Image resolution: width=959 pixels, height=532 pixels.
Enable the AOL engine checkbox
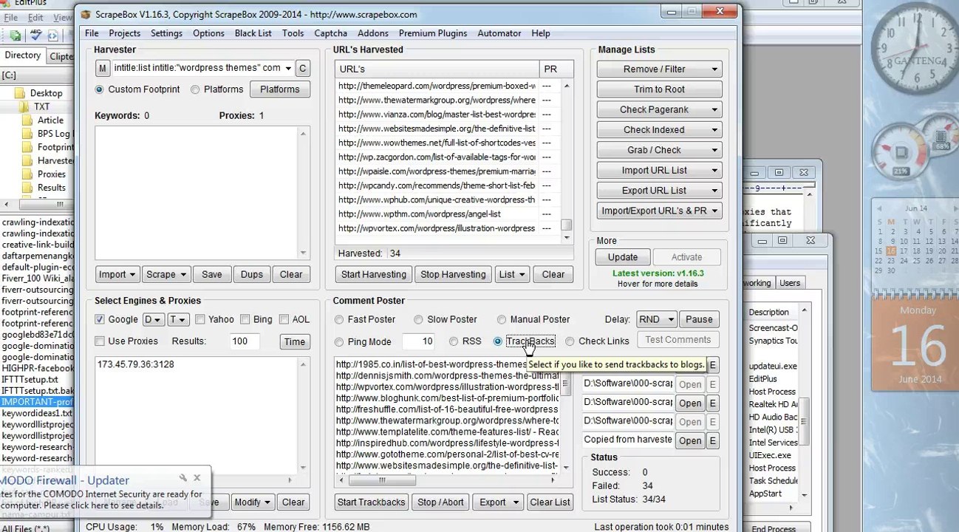pyautogui.click(x=284, y=319)
